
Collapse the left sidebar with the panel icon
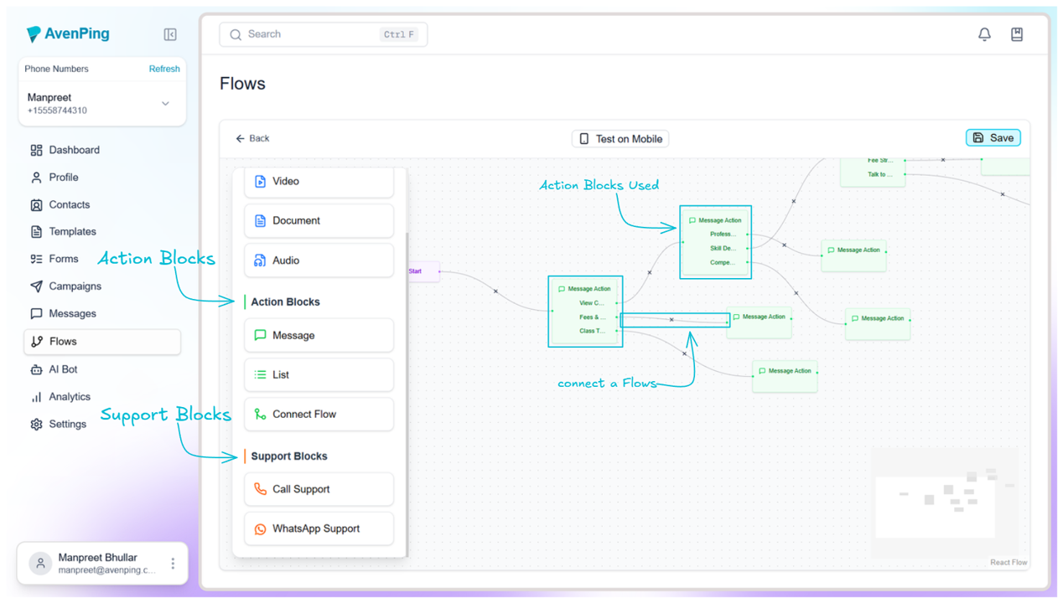click(169, 34)
